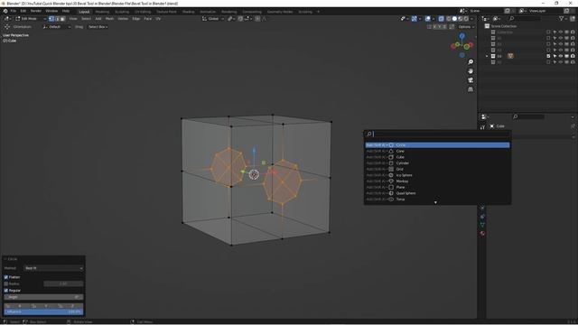Screen dimensions: 578x325
Task: Toggle proportional editing icon
Action: click(x=257, y=18)
